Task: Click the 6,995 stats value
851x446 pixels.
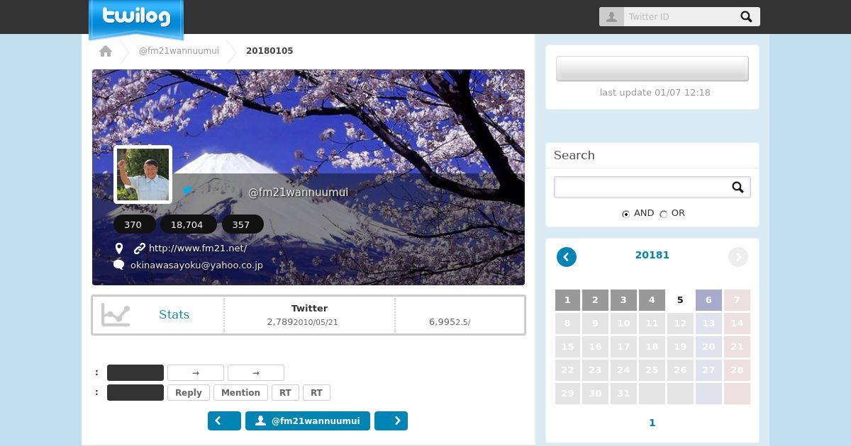Action: point(442,322)
